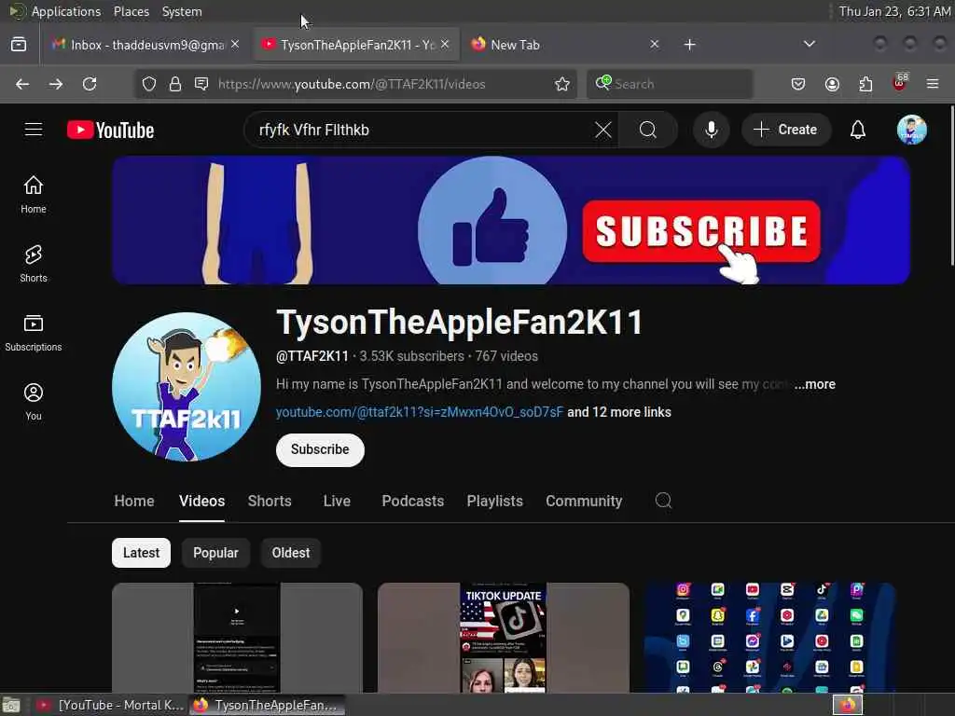Viewport: 955px width, 716px height.
Task: Sort videos by Latest
Action: point(142,553)
